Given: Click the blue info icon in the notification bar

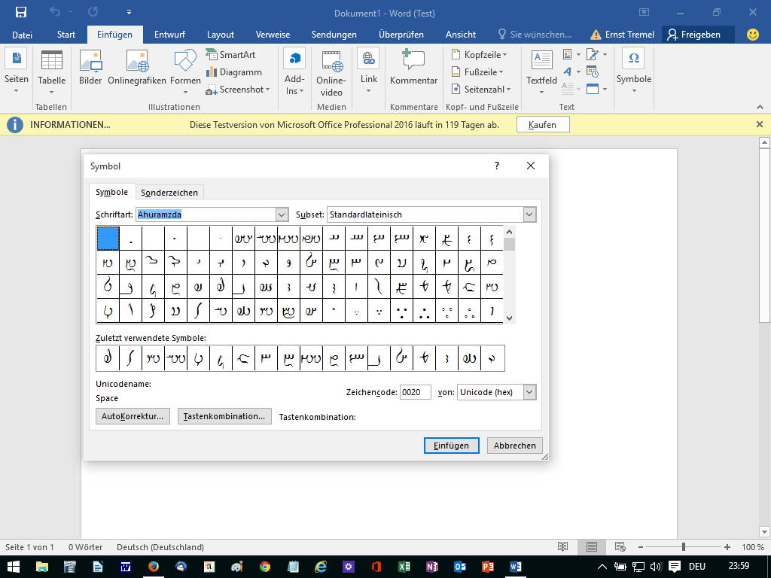Looking at the screenshot, I should (15, 125).
